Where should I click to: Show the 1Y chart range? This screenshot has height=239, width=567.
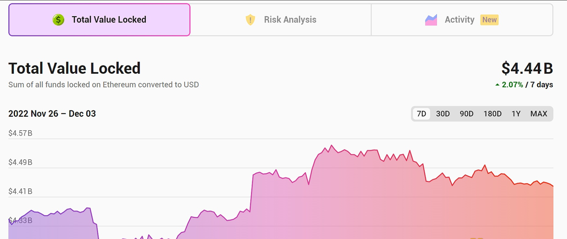pyautogui.click(x=516, y=114)
